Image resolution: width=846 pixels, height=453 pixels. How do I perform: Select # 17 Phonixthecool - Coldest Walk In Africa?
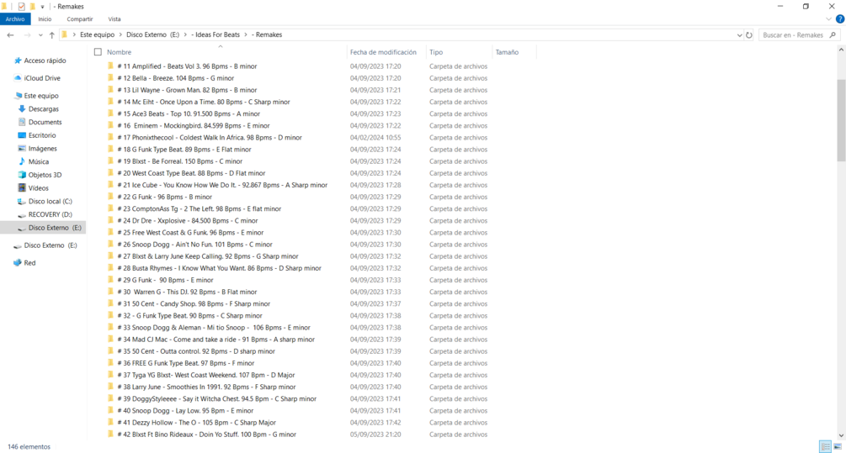pos(210,137)
